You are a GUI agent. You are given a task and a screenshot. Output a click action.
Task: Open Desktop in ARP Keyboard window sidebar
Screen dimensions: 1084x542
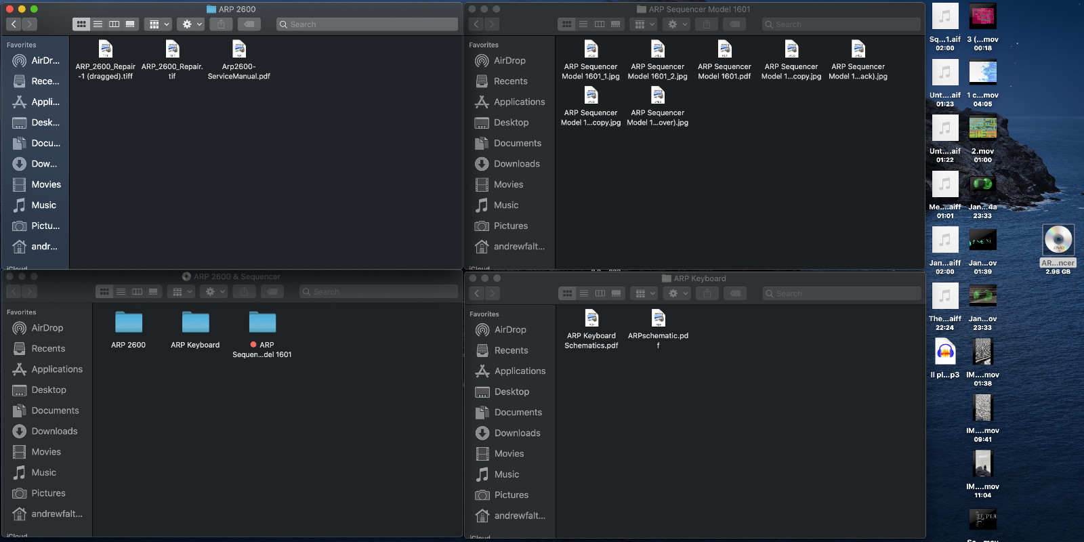click(510, 392)
